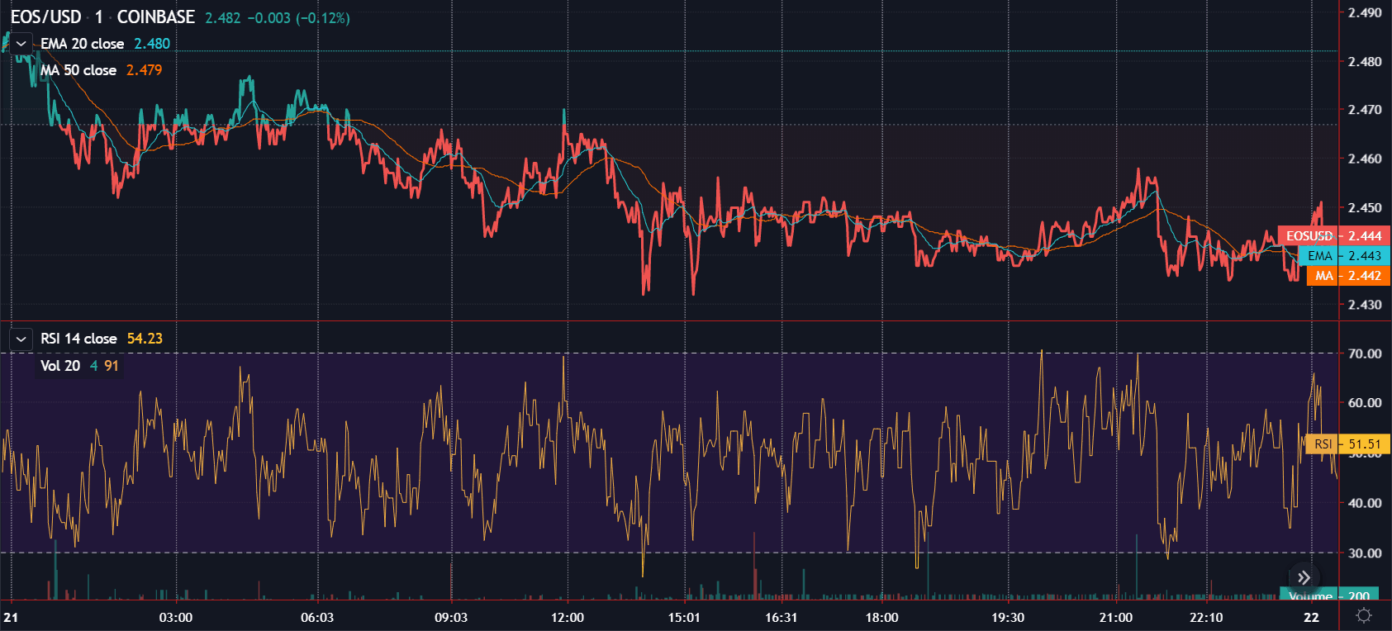Select the RSI 14 close indicator legend
Viewport: 1392px width, 631px height.
coord(78,339)
